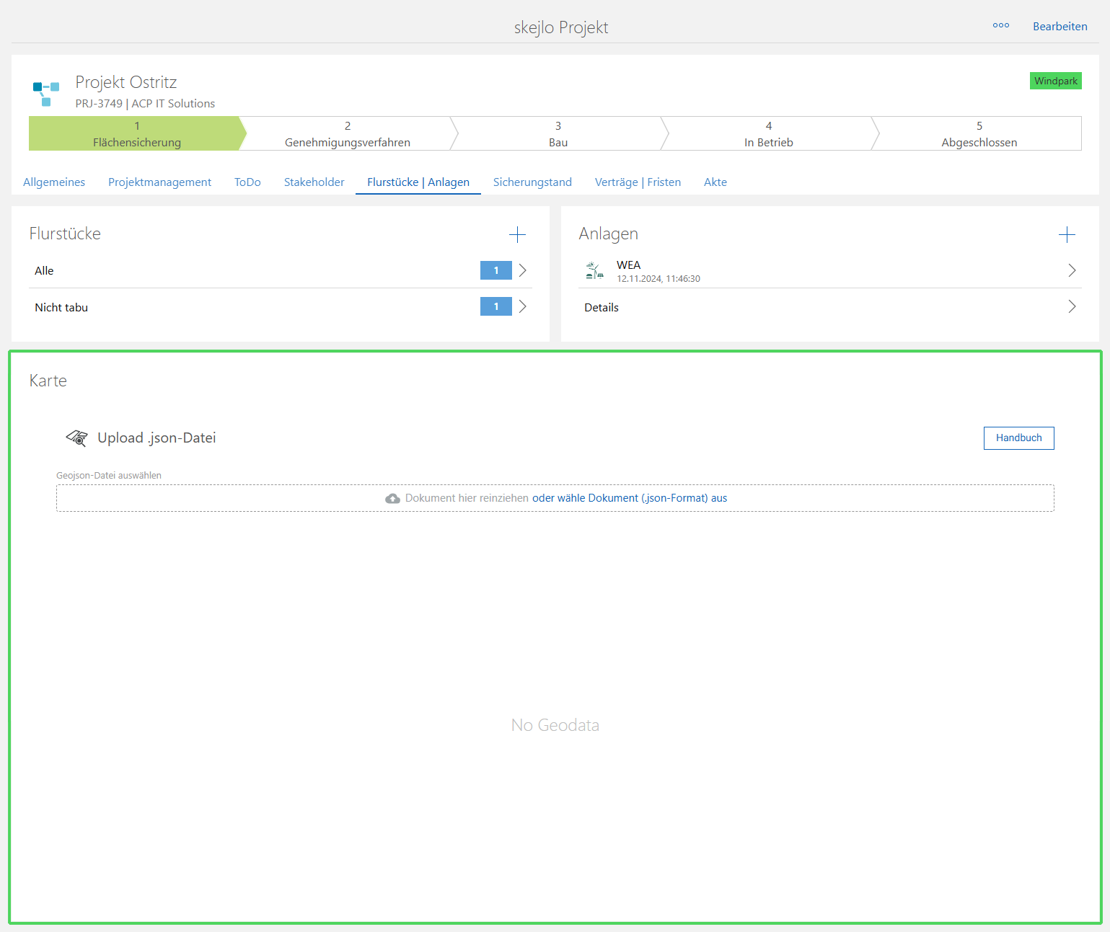The width and height of the screenshot is (1110, 932).
Task: Open the Verträge | Fristen tab
Action: coord(638,182)
